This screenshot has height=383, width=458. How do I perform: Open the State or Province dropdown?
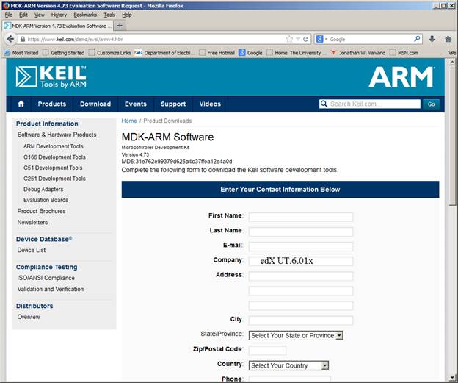pyautogui.click(x=296, y=335)
